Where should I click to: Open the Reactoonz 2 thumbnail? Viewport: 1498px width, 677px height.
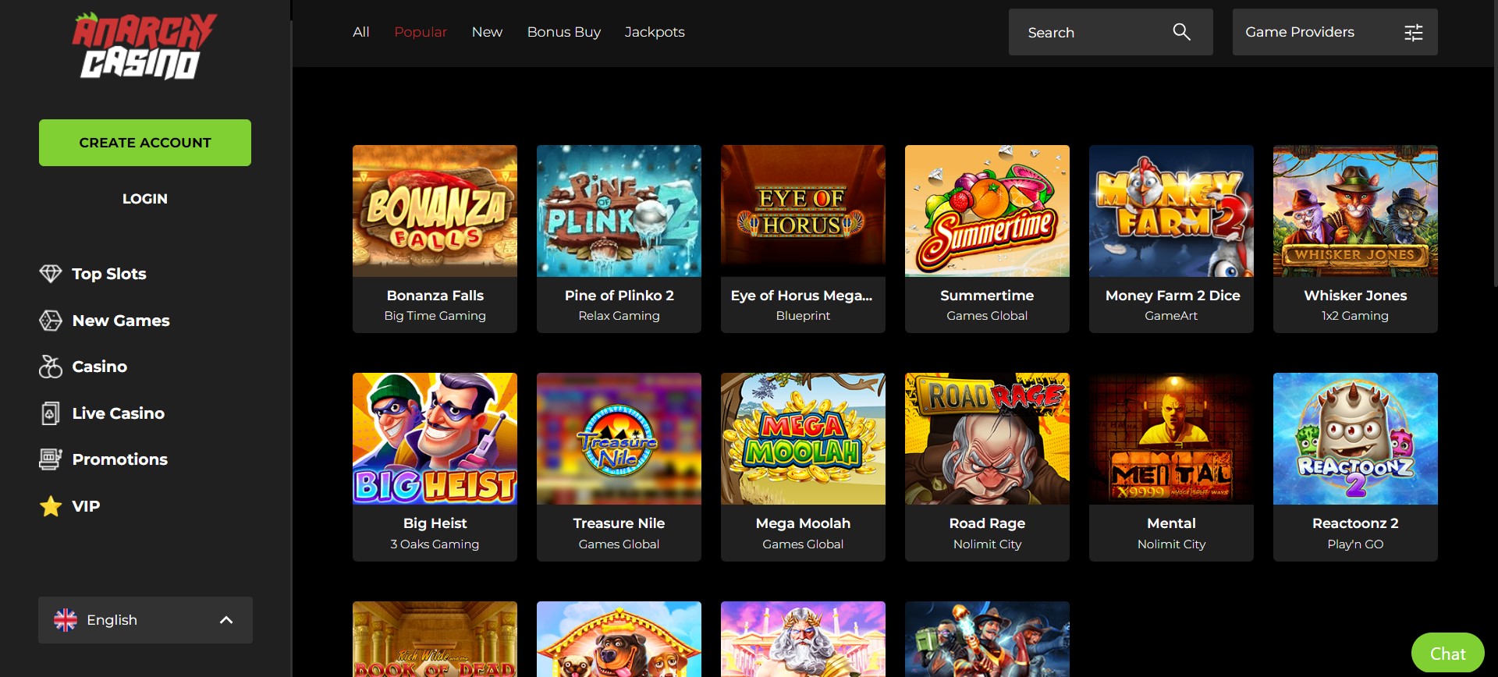coord(1355,438)
